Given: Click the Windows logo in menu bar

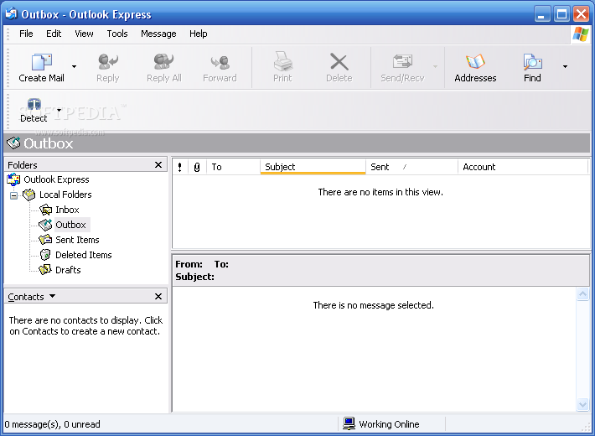Looking at the screenshot, I should pos(580,34).
